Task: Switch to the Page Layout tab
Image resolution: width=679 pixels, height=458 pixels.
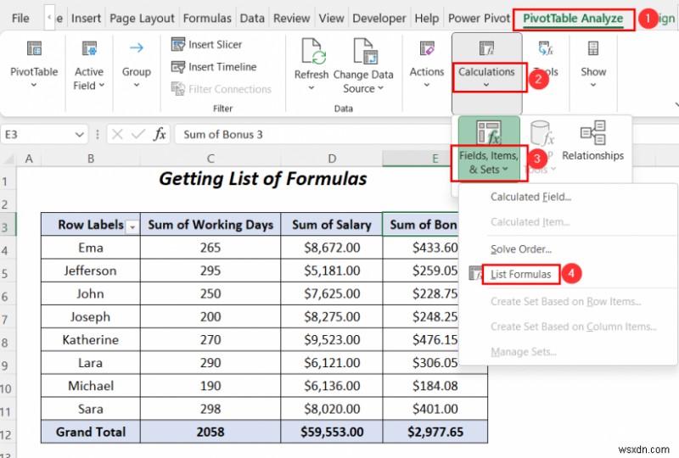Action: (x=142, y=18)
